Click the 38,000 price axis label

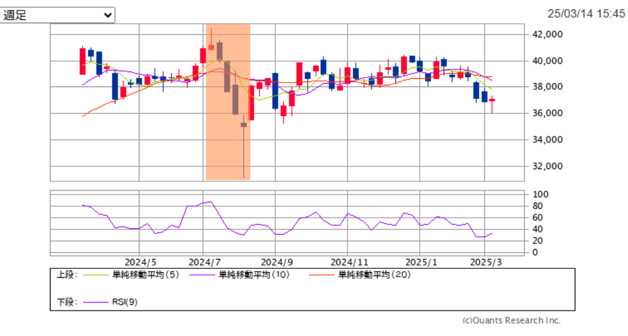547,87
